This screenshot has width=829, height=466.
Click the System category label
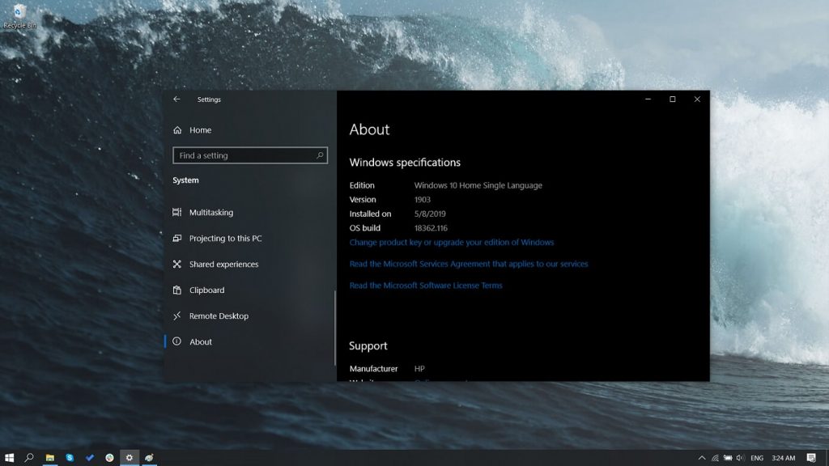click(x=185, y=180)
